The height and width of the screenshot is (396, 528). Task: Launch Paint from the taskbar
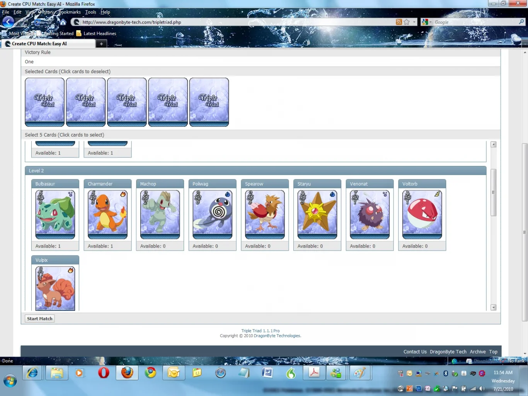coord(359,373)
